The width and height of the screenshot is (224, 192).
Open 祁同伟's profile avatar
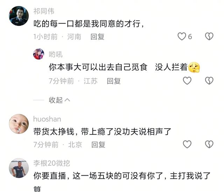coord(19,16)
